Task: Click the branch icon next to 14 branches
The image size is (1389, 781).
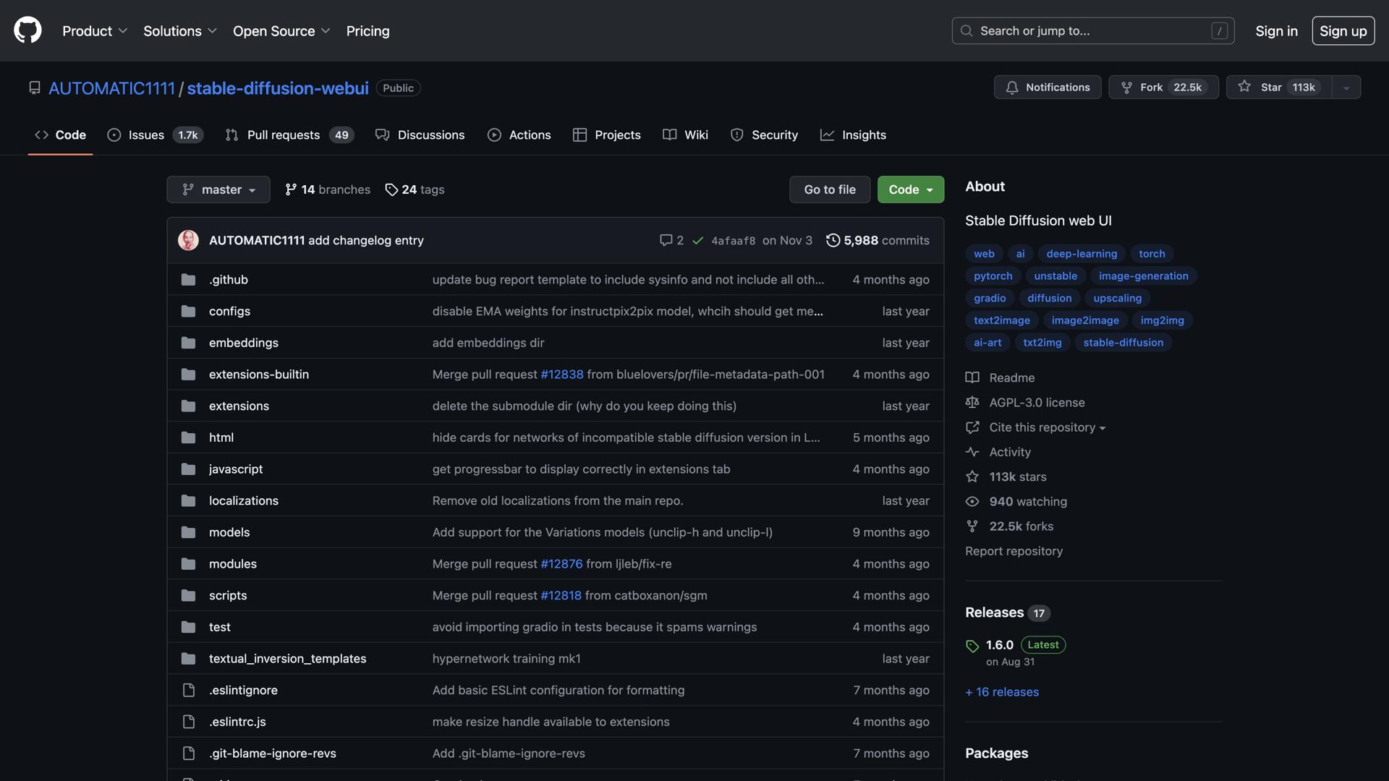Action: 291,189
